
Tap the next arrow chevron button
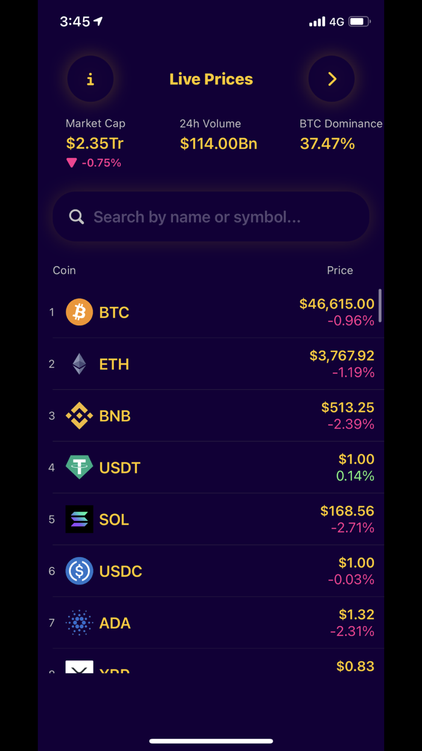point(332,79)
